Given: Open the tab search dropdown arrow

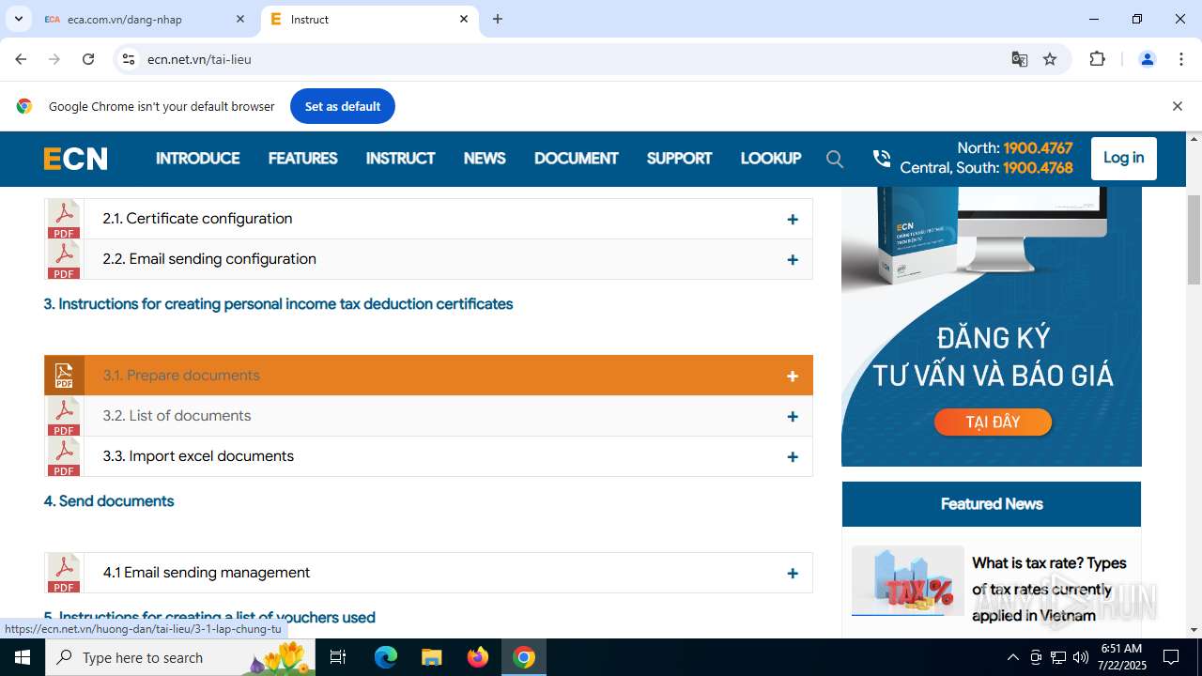Looking at the screenshot, I should 18,19.
